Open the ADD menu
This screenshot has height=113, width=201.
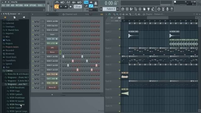point(13,5)
